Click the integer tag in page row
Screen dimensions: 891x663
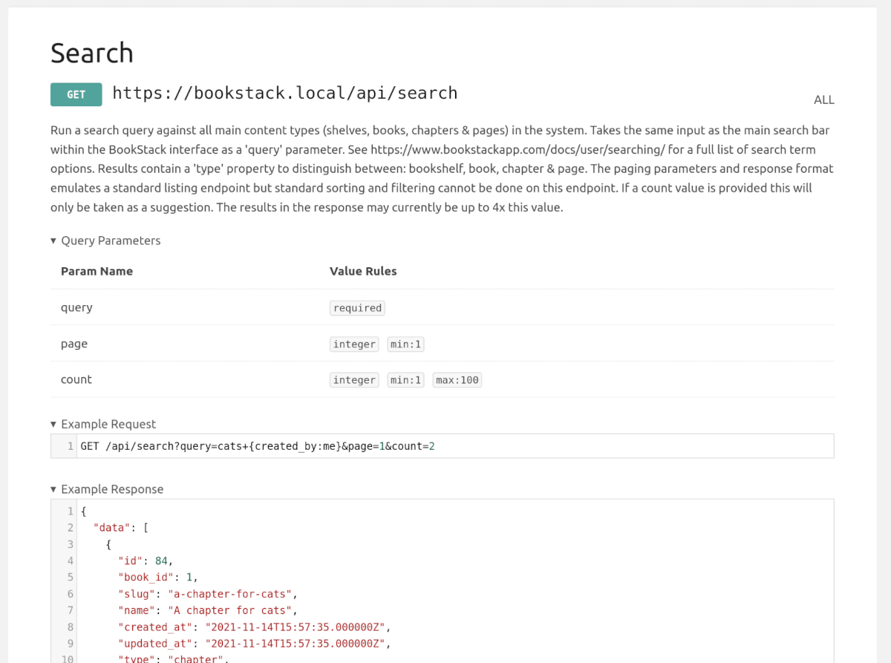pos(354,344)
